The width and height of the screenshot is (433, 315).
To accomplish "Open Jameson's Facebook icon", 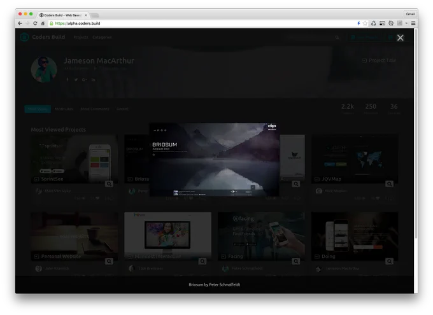I will click(x=67, y=80).
